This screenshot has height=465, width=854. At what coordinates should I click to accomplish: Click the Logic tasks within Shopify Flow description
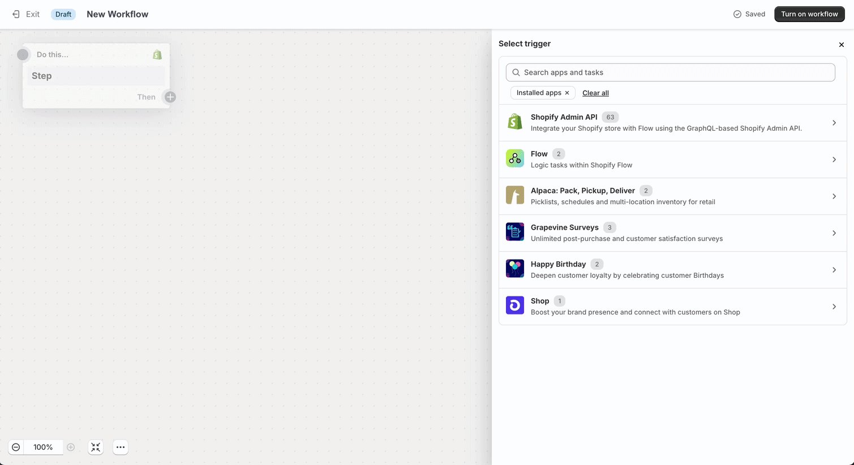tap(581, 165)
